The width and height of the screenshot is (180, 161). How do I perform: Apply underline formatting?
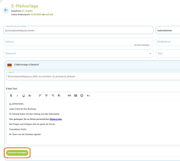(x=24, y=95)
